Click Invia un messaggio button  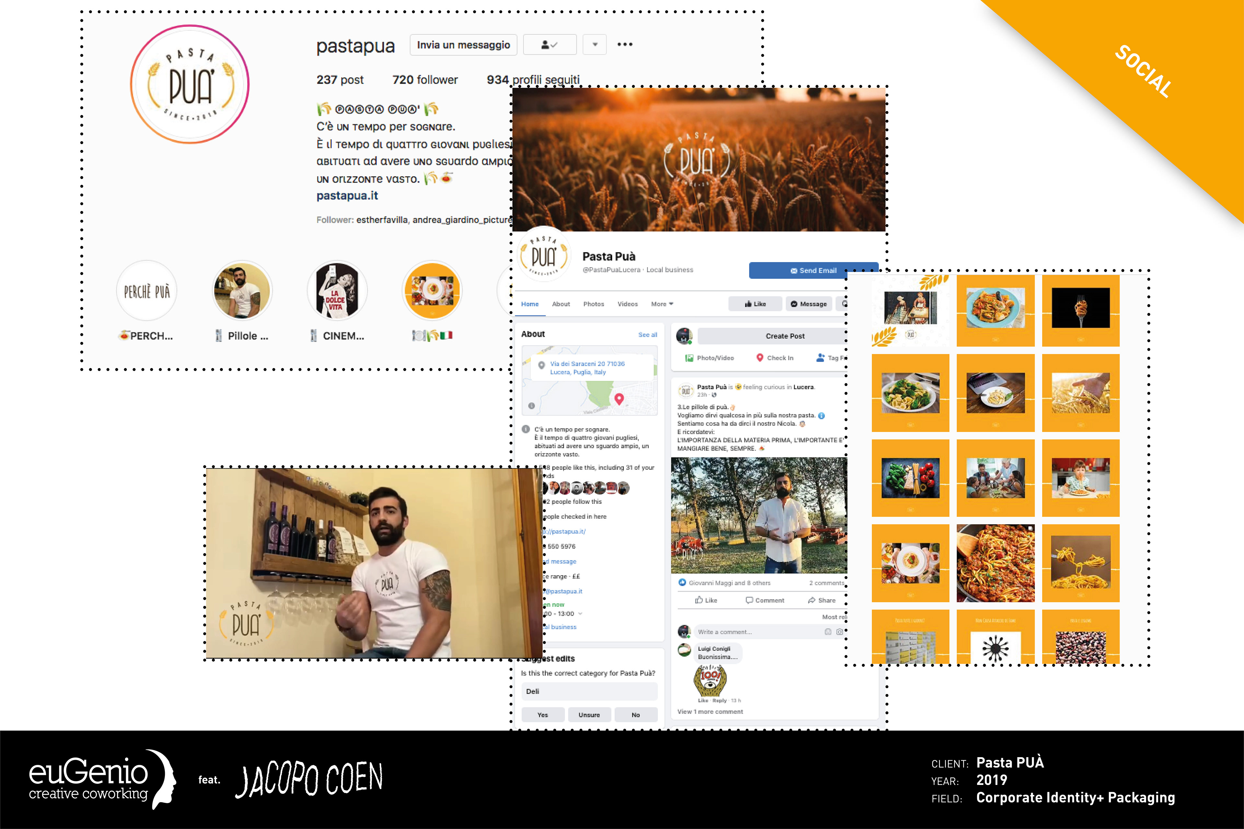click(x=463, y=45)
